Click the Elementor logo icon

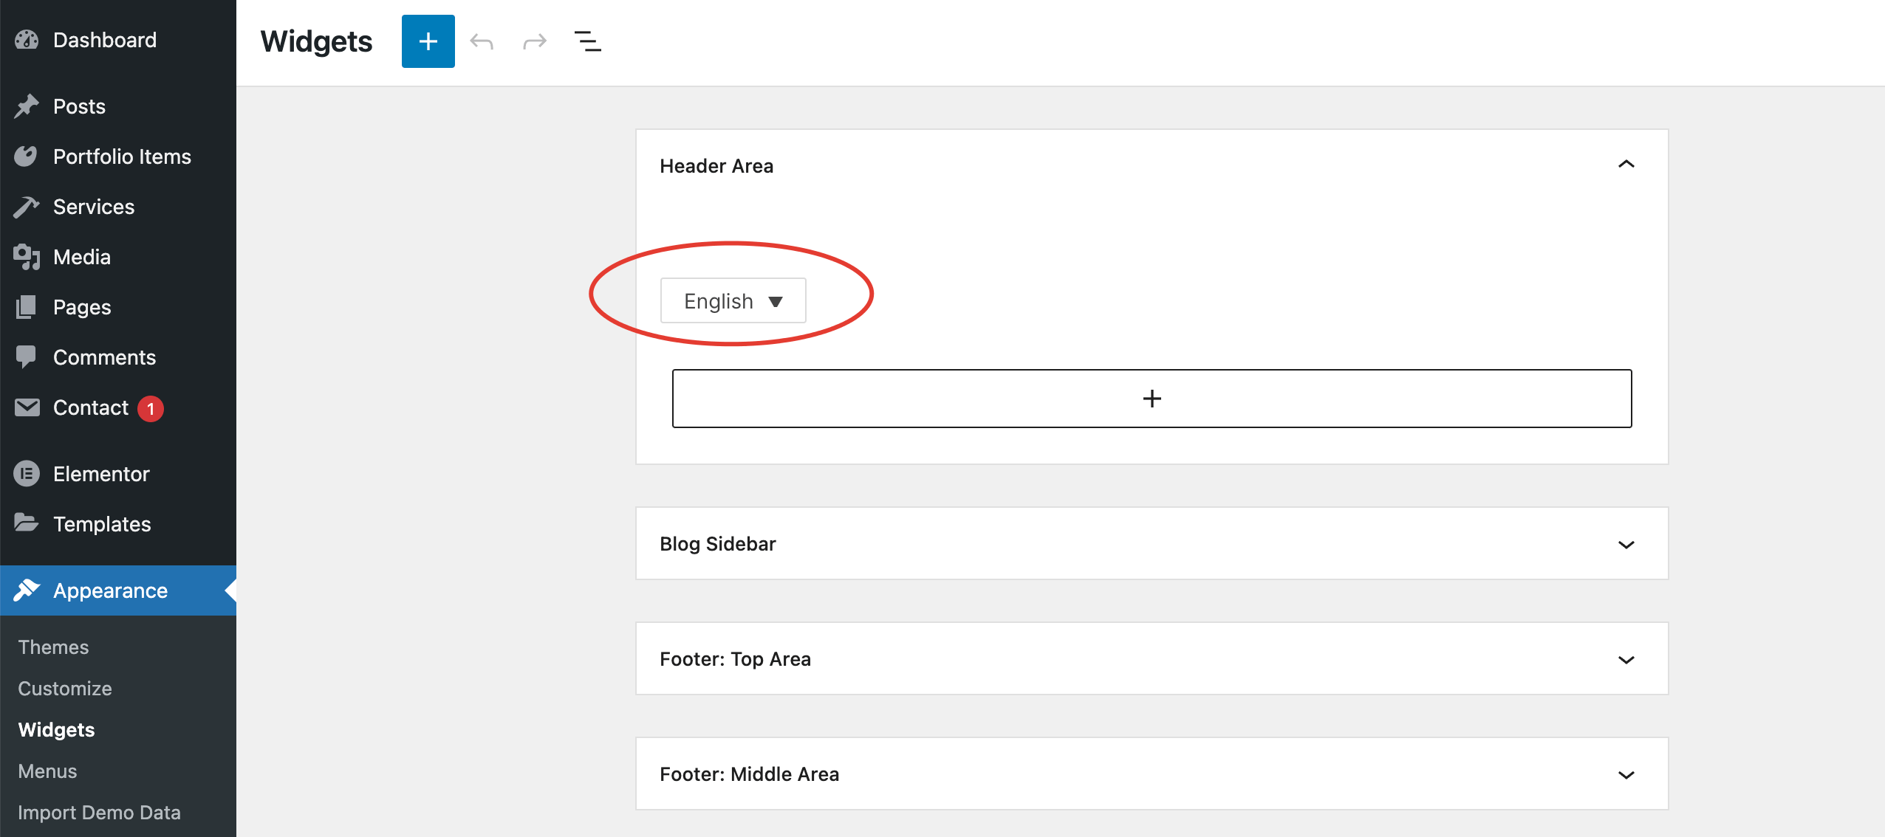27,474
